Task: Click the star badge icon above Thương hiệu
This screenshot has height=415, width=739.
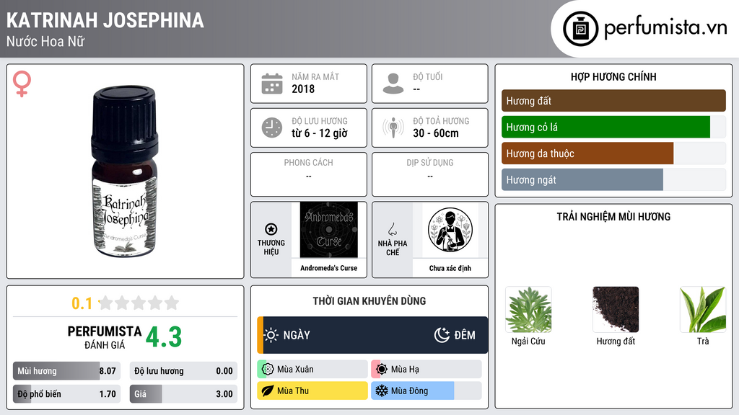Action: pos(271,229)
